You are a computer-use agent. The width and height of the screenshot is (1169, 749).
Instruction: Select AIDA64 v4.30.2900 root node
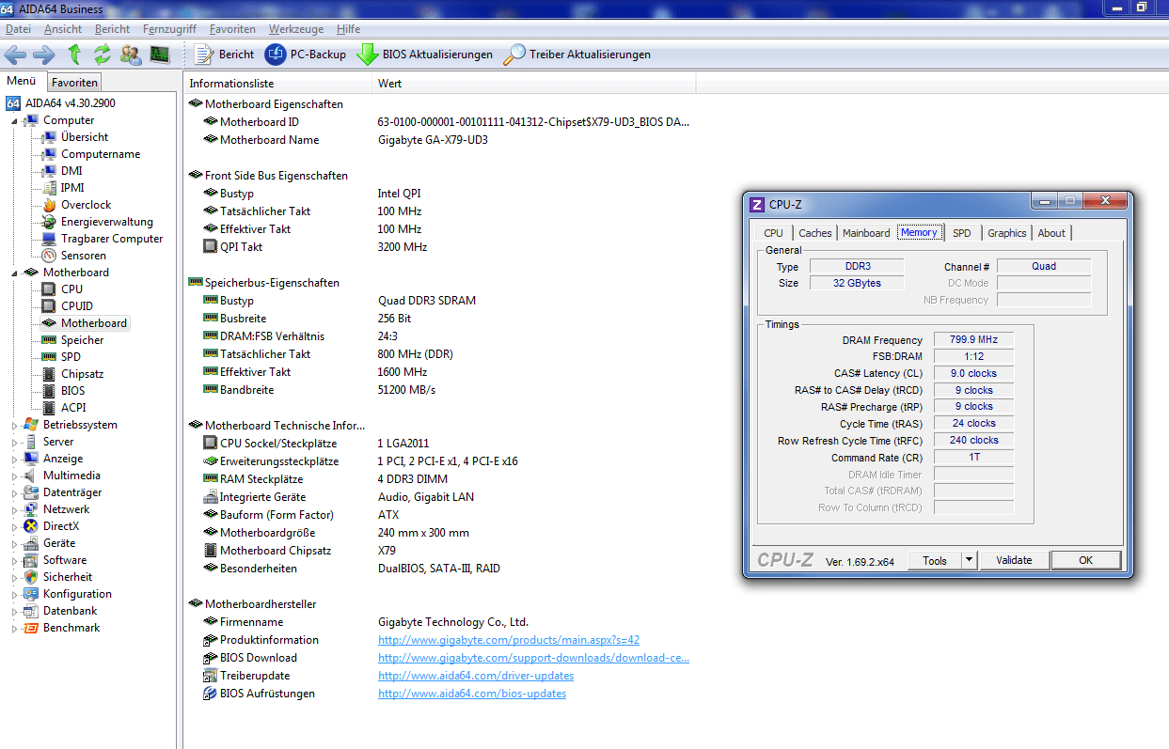click(x=70, y=103)
